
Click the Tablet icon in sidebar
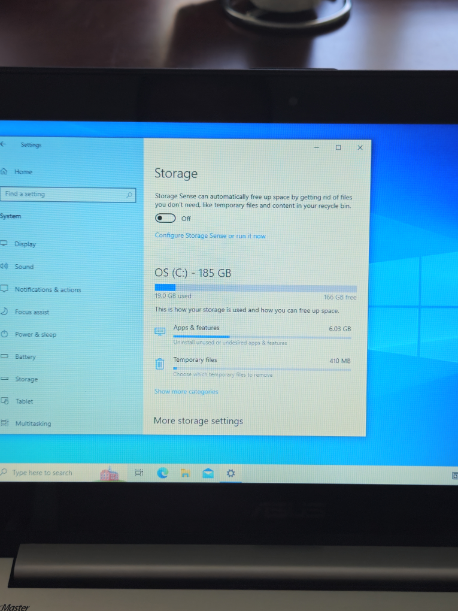(x=5, y=401)
